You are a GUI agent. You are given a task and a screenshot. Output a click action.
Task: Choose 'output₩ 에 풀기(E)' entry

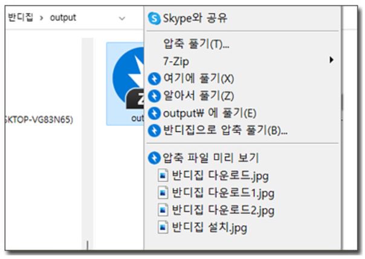pyautogui.click(x=210, y=113)
